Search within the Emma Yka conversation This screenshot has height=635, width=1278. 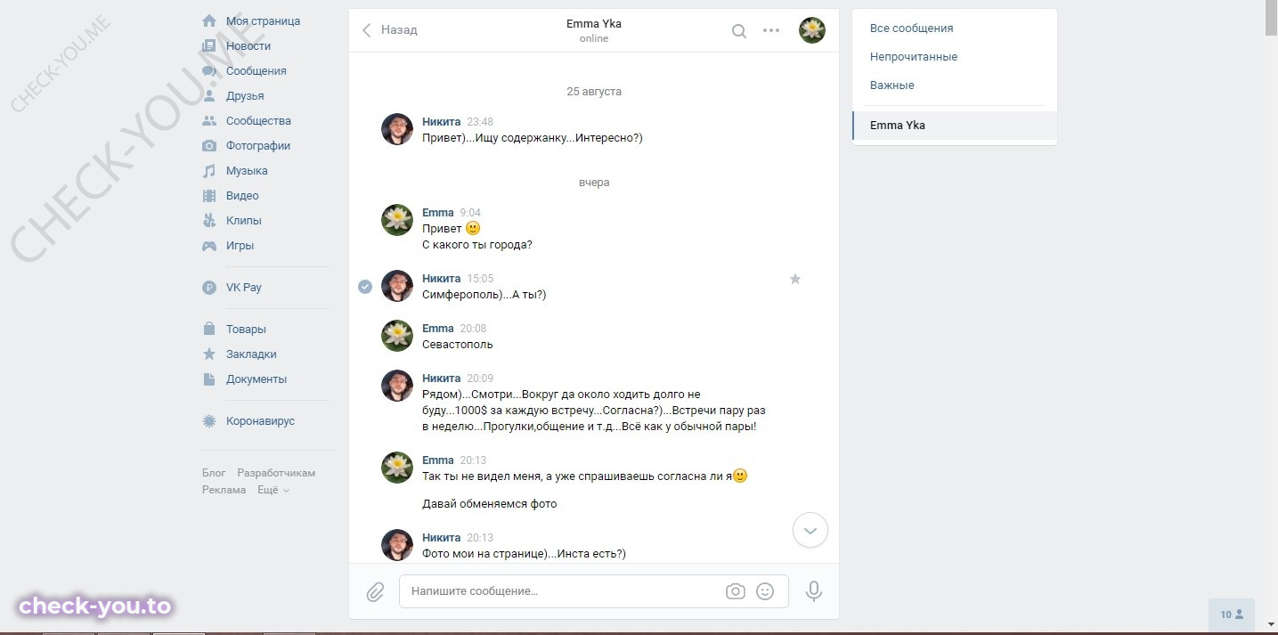pos(739,31)
